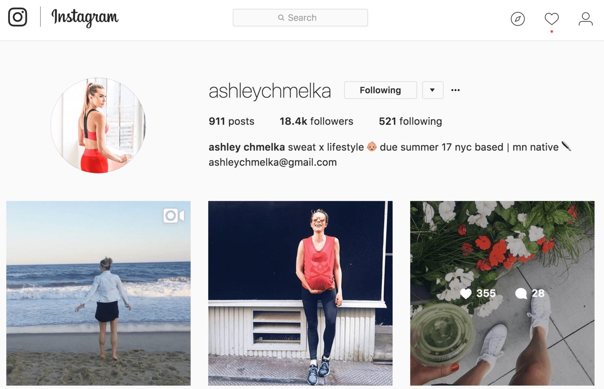This screenshot has height=389, width=604.
Task: Open ashleychmelka's circular profile picture
Action: (x=98, y=125)
